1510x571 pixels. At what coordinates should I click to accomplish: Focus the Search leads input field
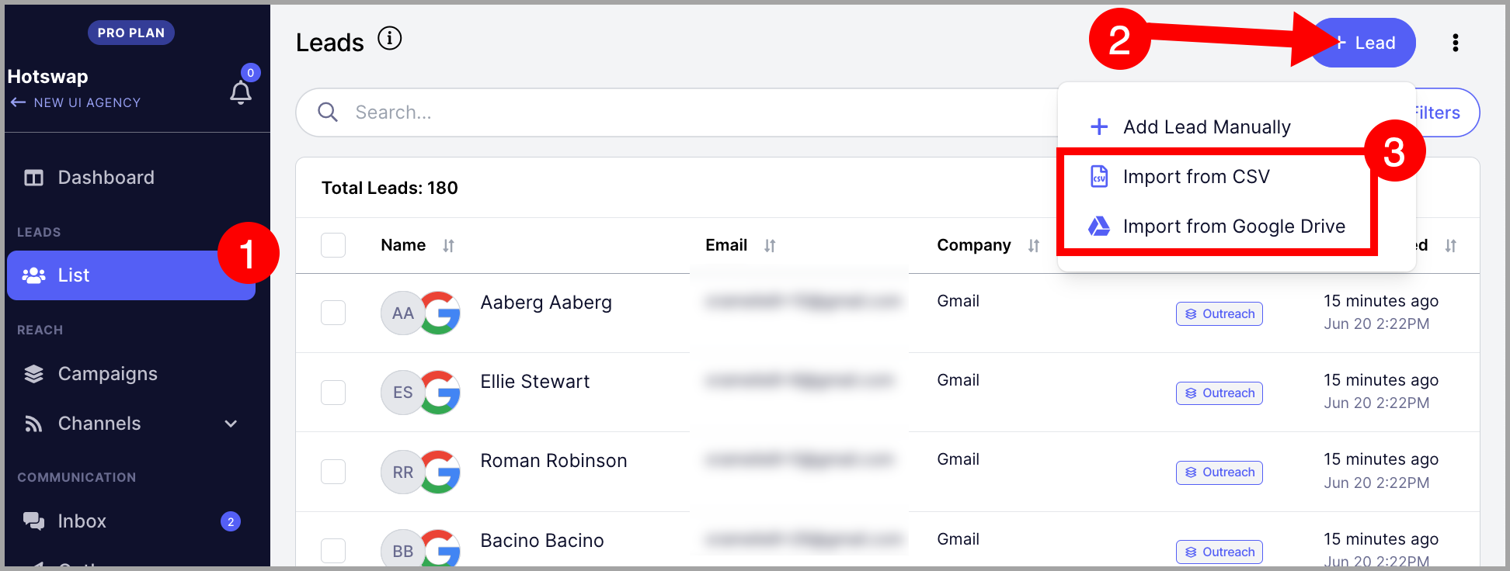(676, 112)
